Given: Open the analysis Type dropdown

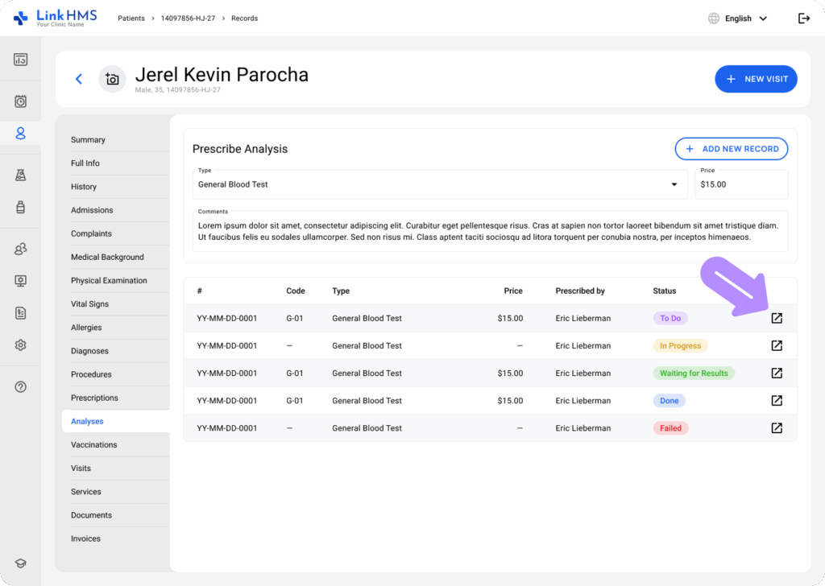Looking at the screenshot, I should click(x=440, y=184).
